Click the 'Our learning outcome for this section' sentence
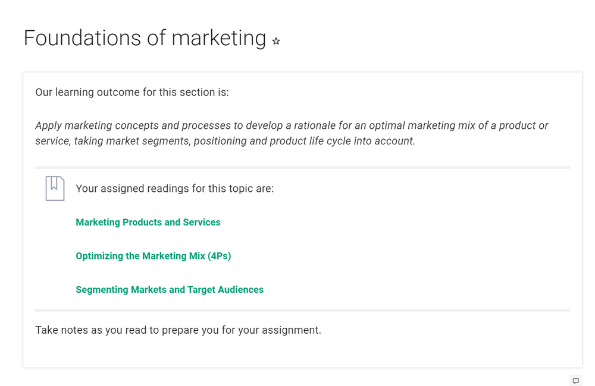Screen dimensions: 595x386 click(132, 92)
